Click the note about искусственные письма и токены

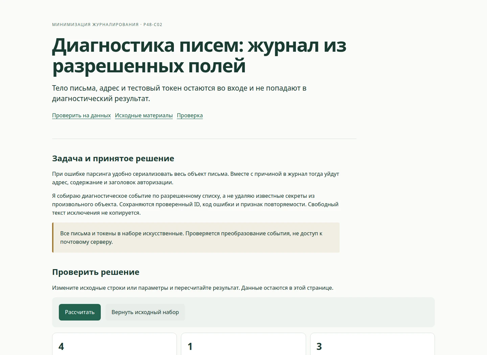click(x=196, y=237)
